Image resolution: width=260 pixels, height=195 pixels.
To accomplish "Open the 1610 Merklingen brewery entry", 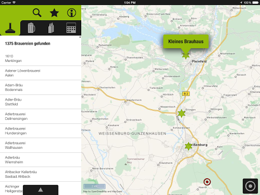I will click(x=41, y=58).
